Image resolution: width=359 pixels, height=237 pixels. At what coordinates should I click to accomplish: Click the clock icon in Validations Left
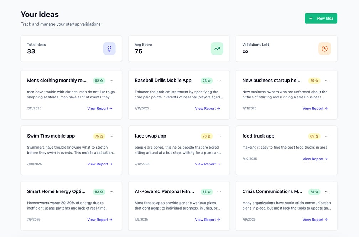324,48
